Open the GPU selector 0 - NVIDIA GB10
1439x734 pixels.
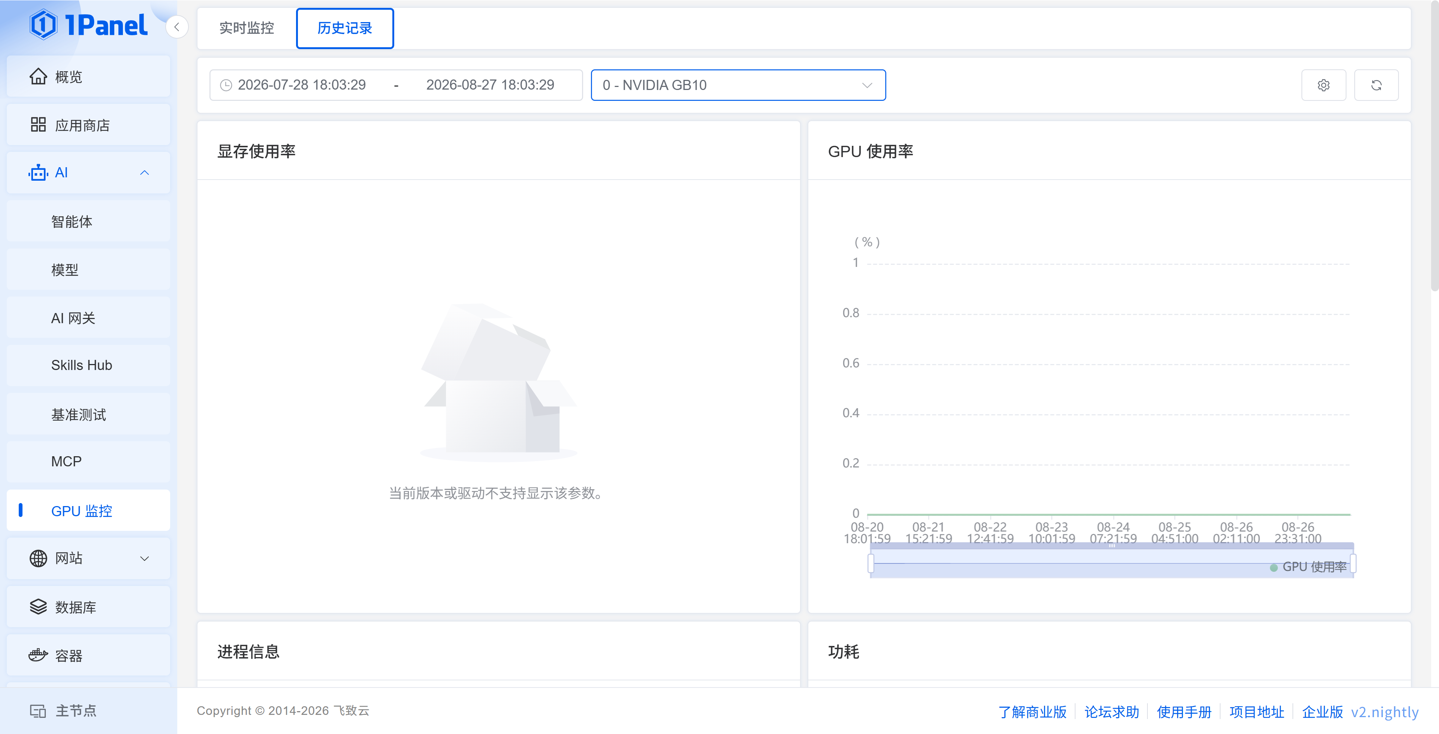coord(738,85)
